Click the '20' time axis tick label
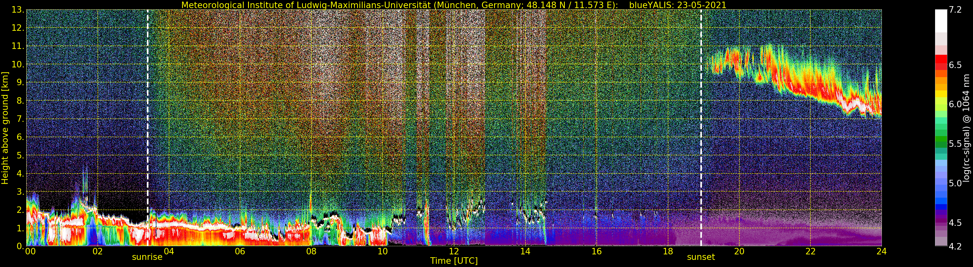 (x=739, y=251)
